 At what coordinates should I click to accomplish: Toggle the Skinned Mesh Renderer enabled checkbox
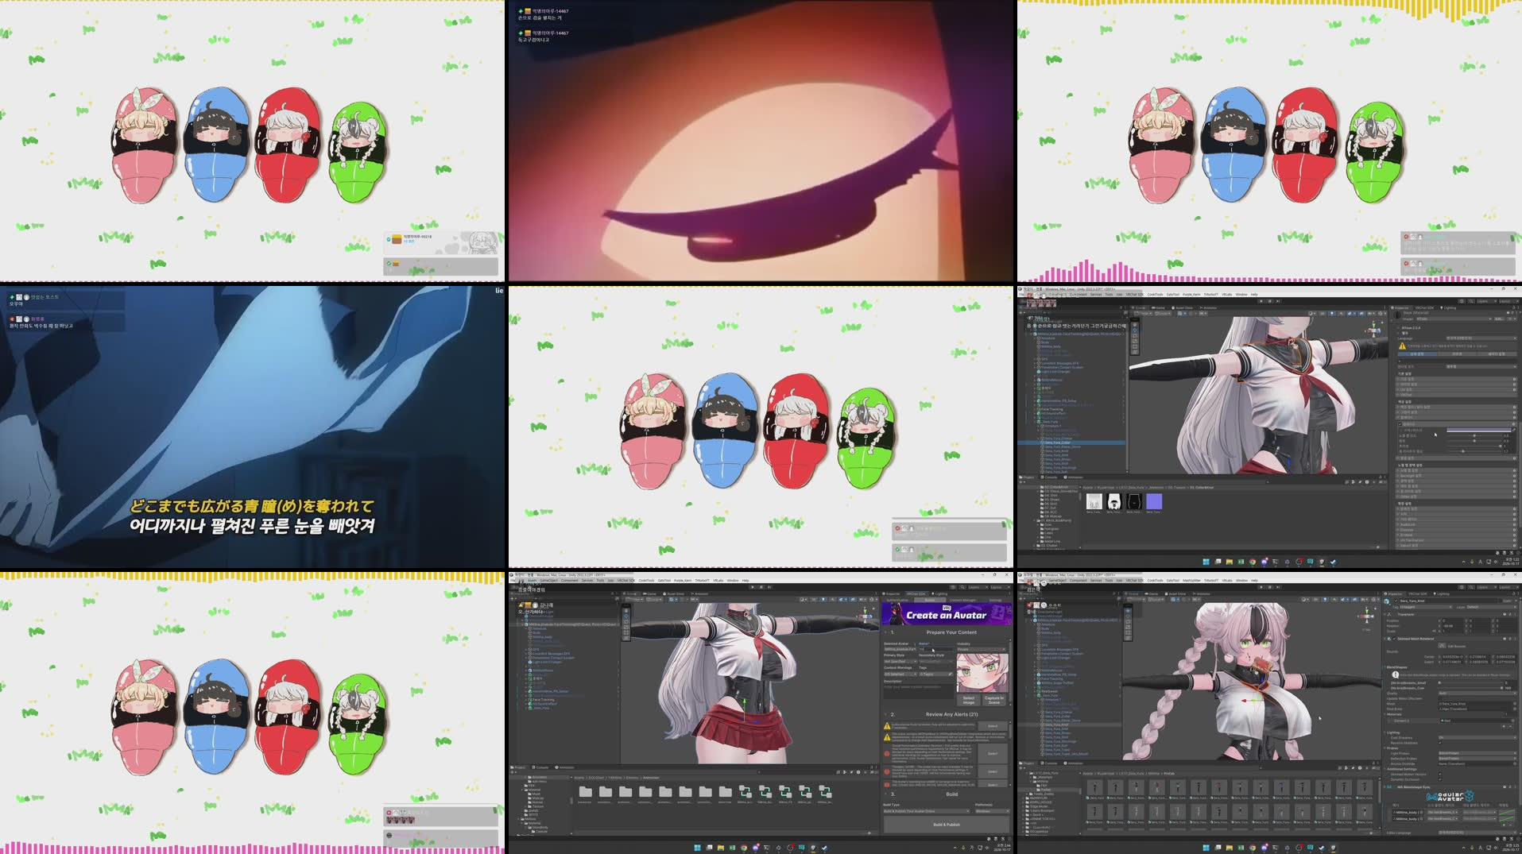click(1394, 639)
